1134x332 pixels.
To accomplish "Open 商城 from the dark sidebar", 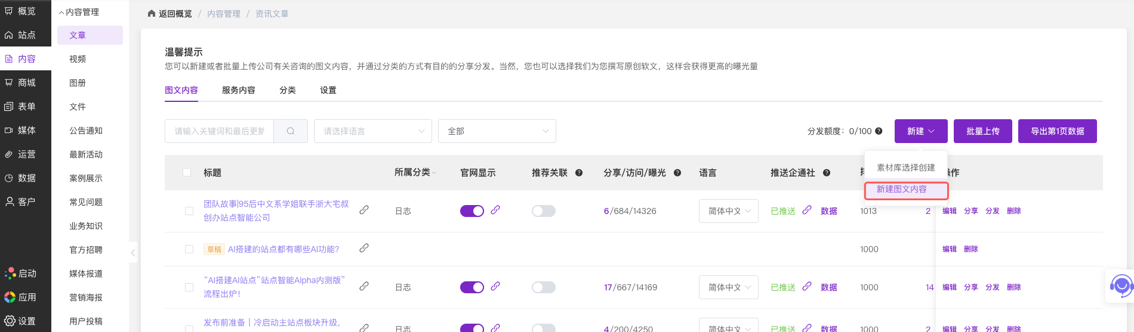I will click(x=26, y=83).
